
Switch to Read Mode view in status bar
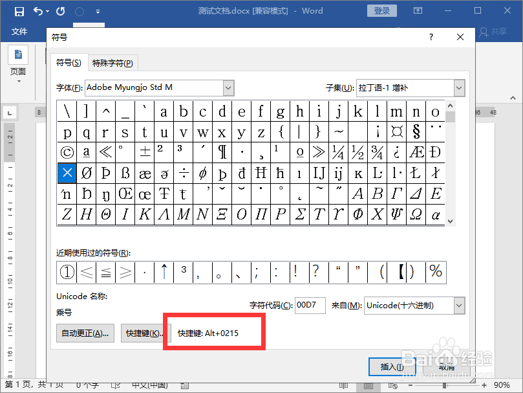pyautogui.click(x=343, y=386)
